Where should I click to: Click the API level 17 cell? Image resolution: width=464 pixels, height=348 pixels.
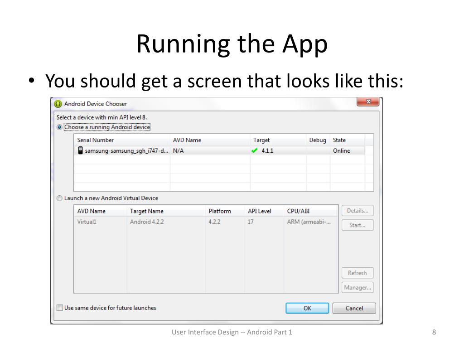click(251, 222)
